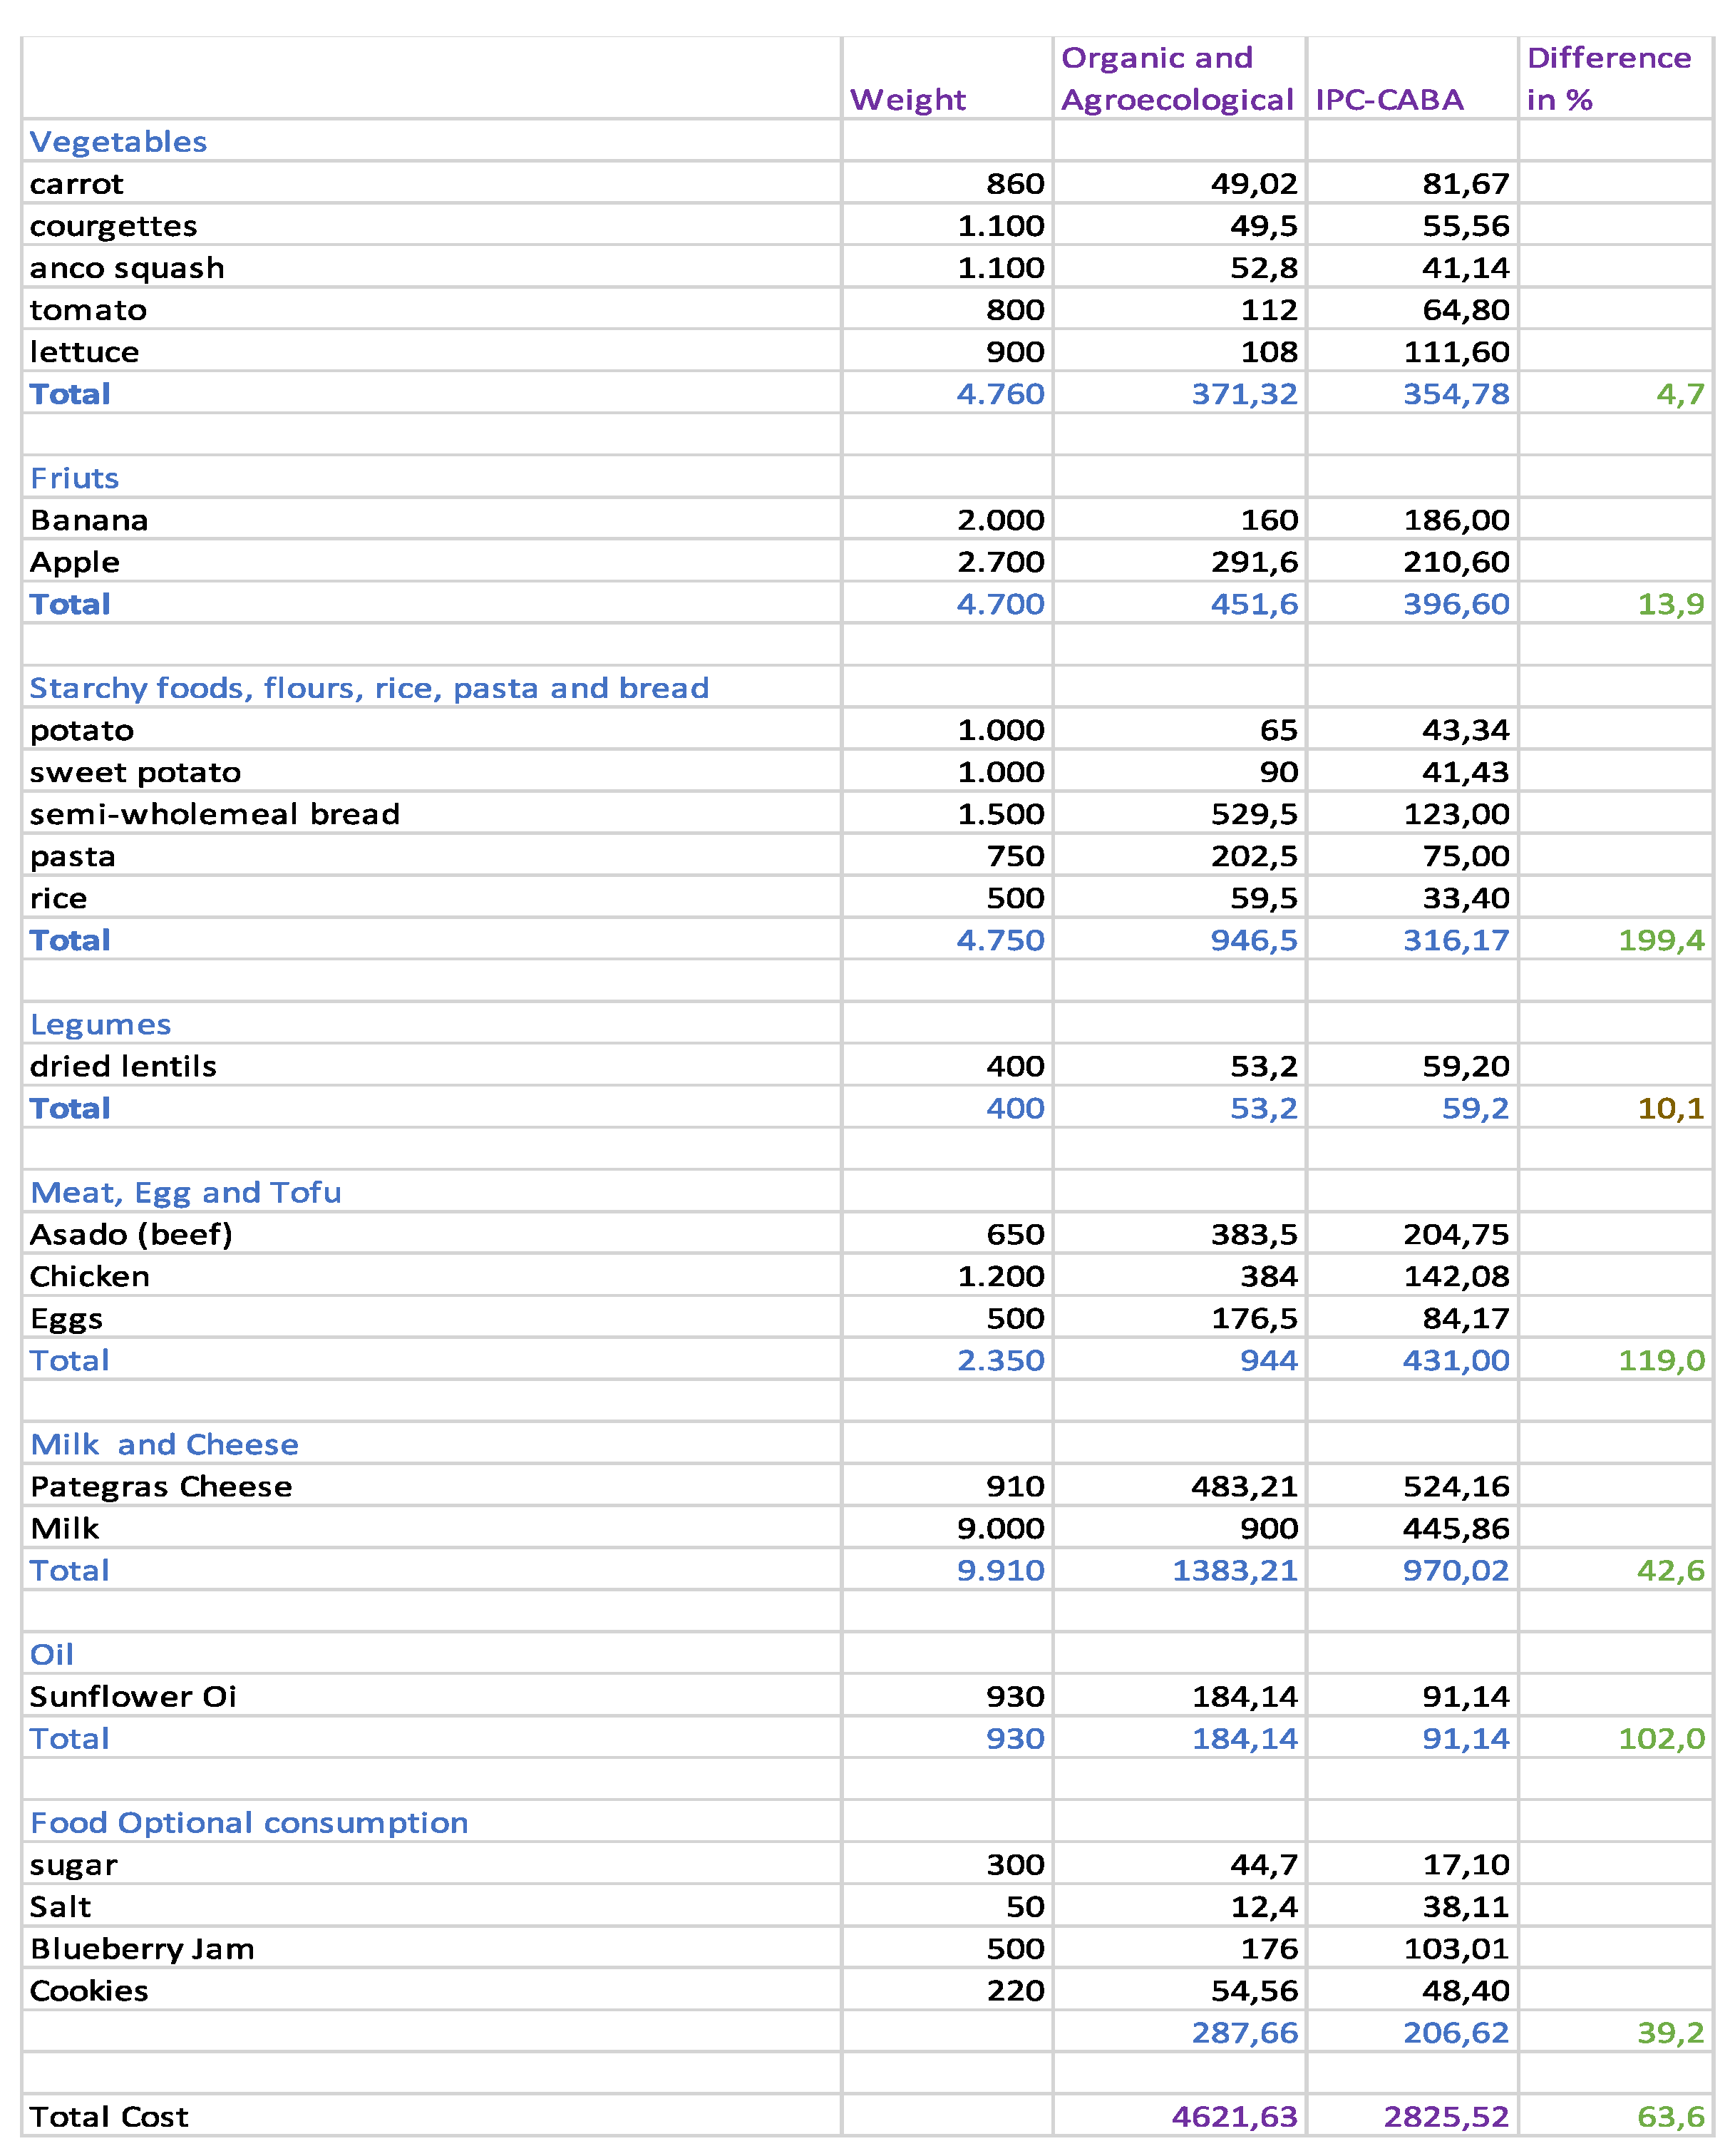Click the Vegetables category label

pyautogui.click(x=118, y=142)
